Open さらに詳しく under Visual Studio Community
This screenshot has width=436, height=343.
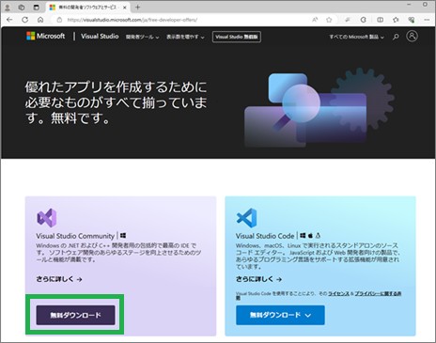point(59,279)
